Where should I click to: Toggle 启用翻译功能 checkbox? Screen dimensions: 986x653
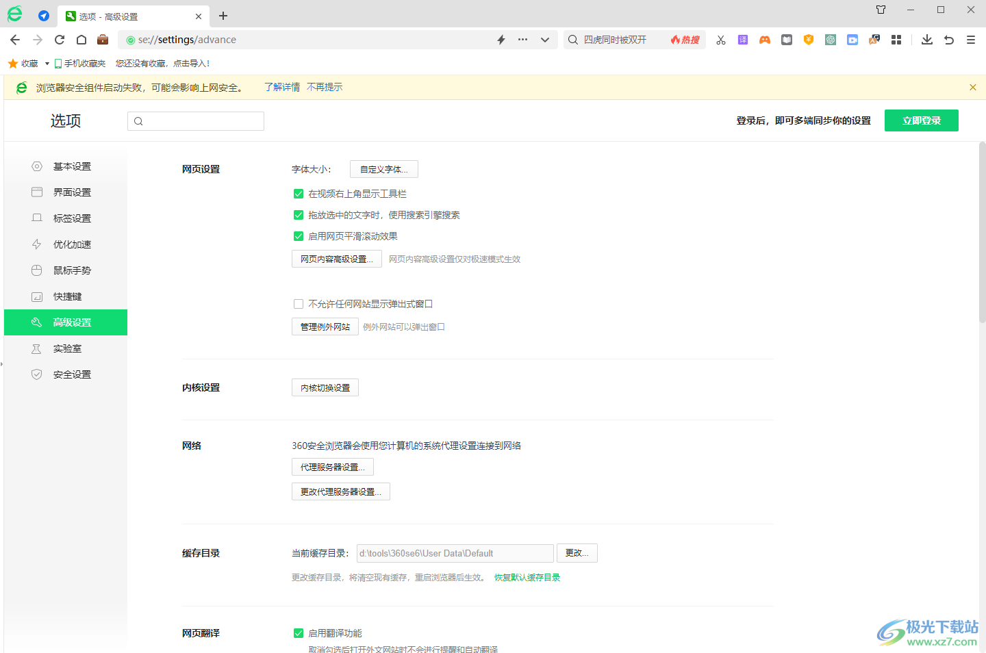(299, 633)
